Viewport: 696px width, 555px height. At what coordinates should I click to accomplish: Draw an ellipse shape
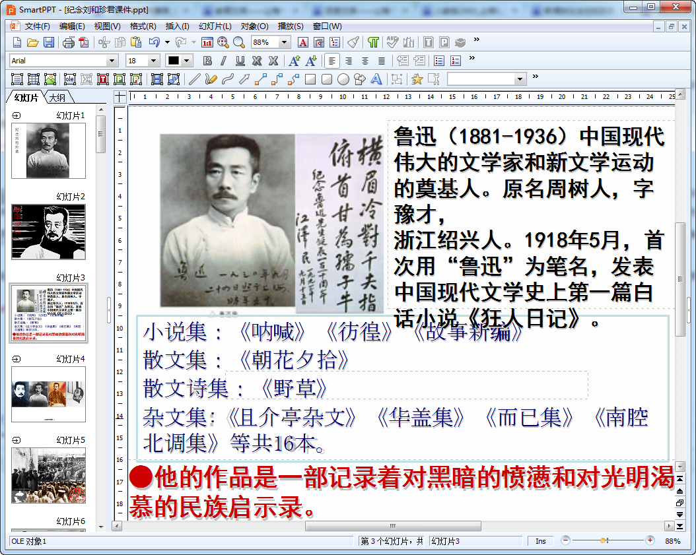click(x=343, y=79)
